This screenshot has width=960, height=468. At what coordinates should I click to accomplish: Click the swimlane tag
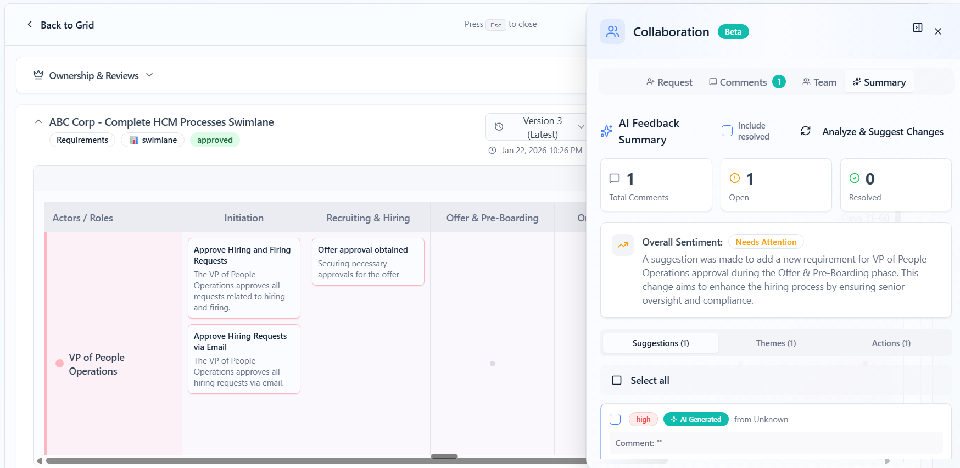153,140
